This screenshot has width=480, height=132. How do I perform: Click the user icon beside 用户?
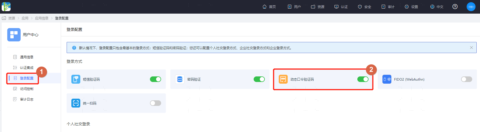[290, 7]
